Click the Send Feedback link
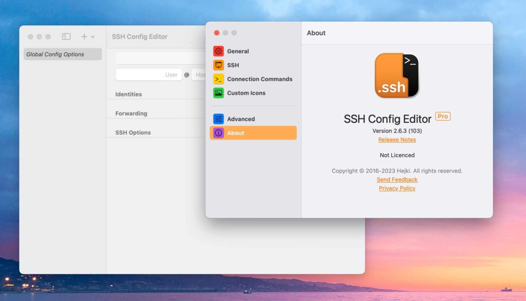526x301 pixels. pyautogui.click(x=397, y=179)
